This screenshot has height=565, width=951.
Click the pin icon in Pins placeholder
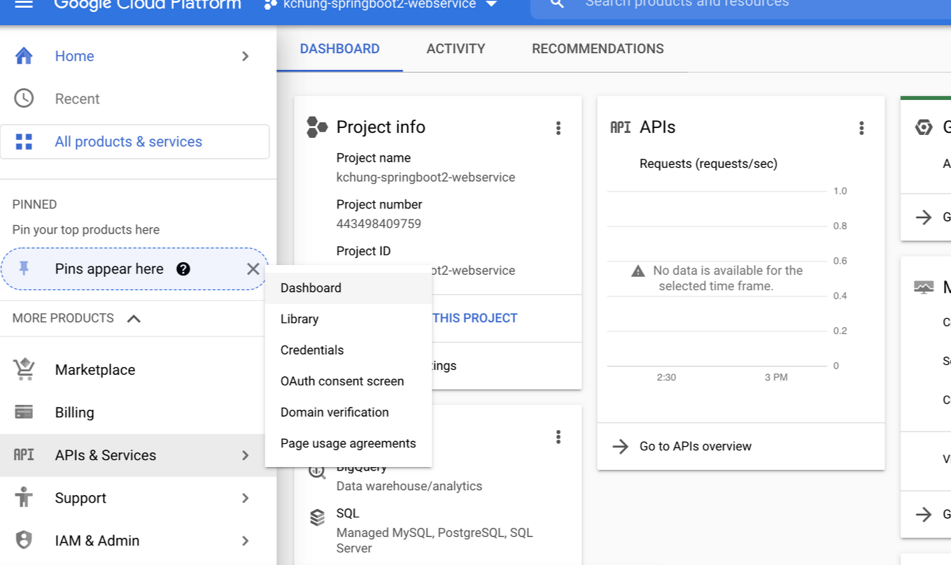[x=24, y=269]
